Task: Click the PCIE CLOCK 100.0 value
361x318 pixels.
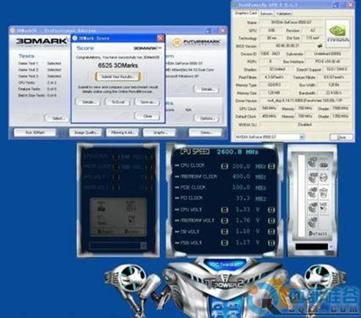Action: tap(241, 188)
